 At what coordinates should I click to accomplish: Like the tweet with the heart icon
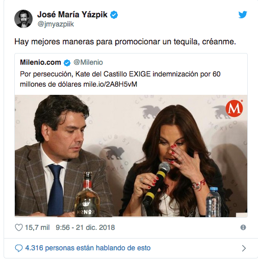pos(19,227)
